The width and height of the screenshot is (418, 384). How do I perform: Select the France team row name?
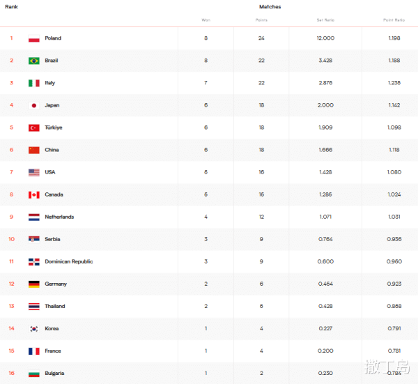pyautogui.click(x=53, y=351)
